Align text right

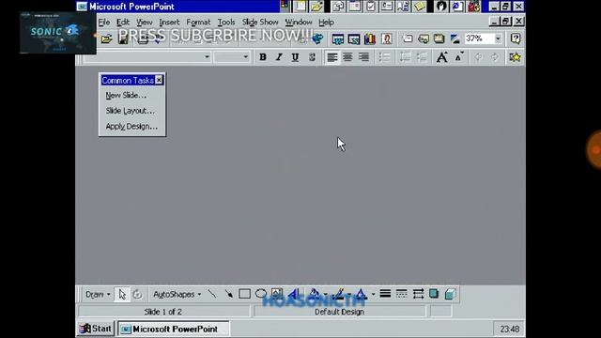click(363, 57)
